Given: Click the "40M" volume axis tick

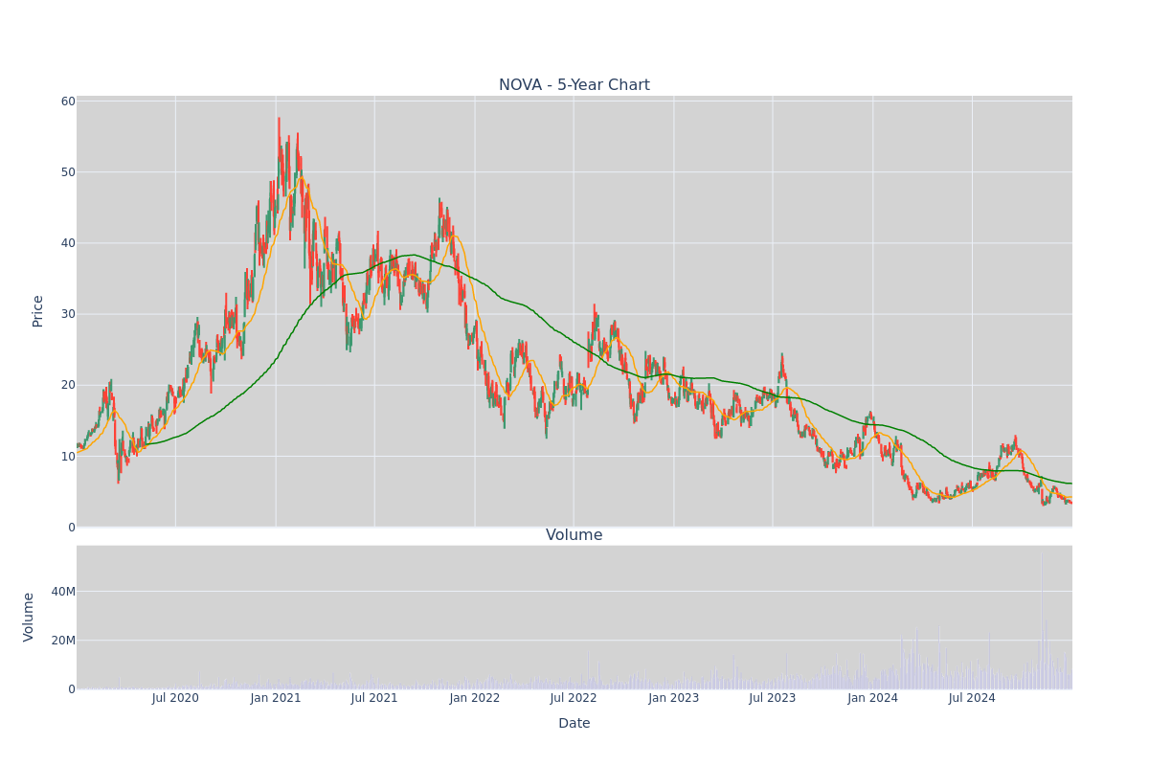Looking at the screenshot, I should 63,592.
